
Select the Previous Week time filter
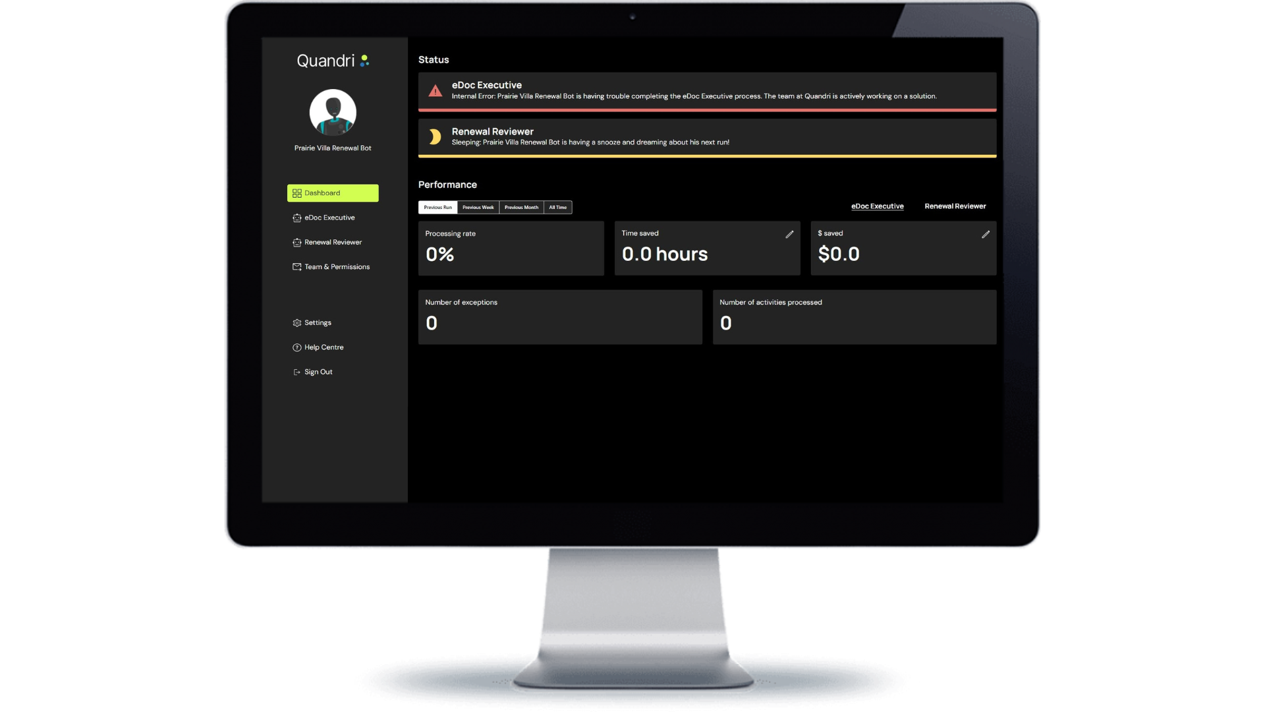pos(478,207)
